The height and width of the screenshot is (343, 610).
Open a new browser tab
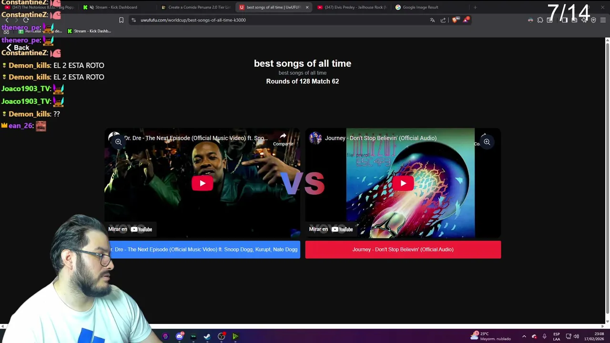475,7
